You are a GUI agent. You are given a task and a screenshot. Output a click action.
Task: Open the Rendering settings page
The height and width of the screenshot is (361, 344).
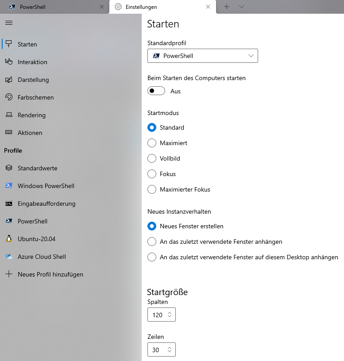71,115
